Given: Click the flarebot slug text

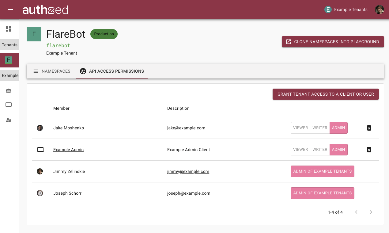Looking at the screenshot, I should [x=58, y=45].
